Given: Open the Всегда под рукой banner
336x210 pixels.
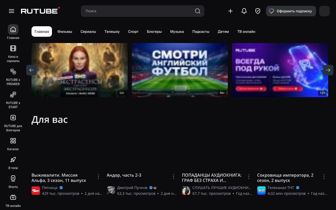Looking at the screenshot, I should point(280,70).
